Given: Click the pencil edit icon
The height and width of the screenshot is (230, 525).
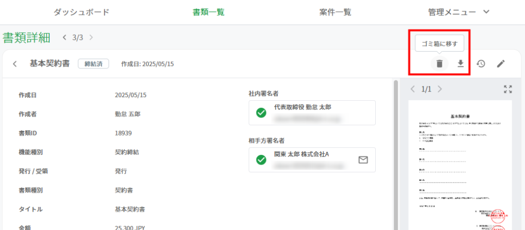Looking at the screenshot, I should (x=501, y=64).
